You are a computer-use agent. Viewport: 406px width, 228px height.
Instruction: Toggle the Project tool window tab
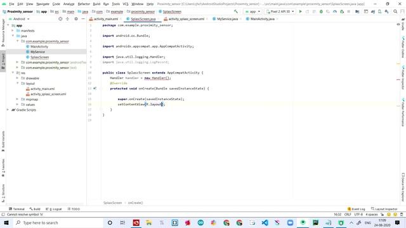tap(3, 61)
